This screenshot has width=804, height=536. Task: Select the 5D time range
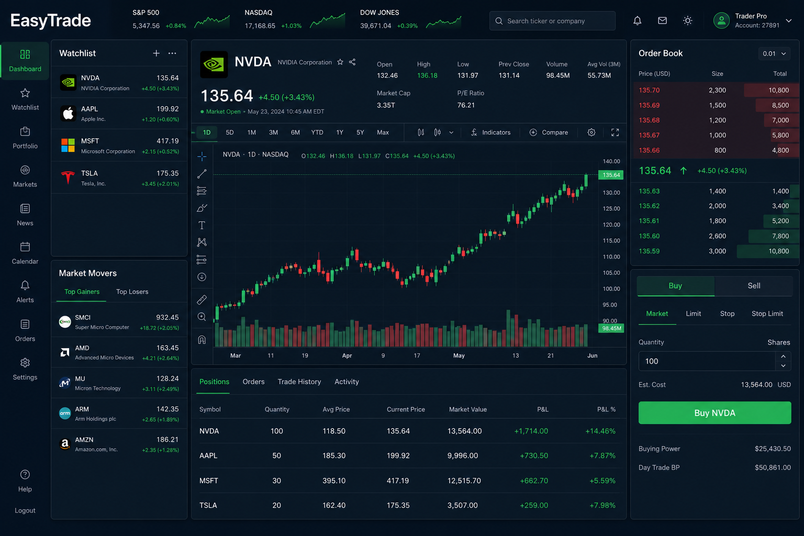point(230,132)
